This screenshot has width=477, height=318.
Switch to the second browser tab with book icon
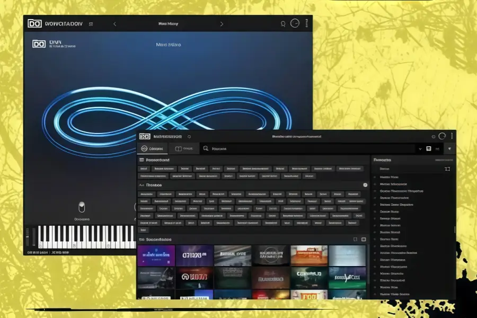[184, 148]
